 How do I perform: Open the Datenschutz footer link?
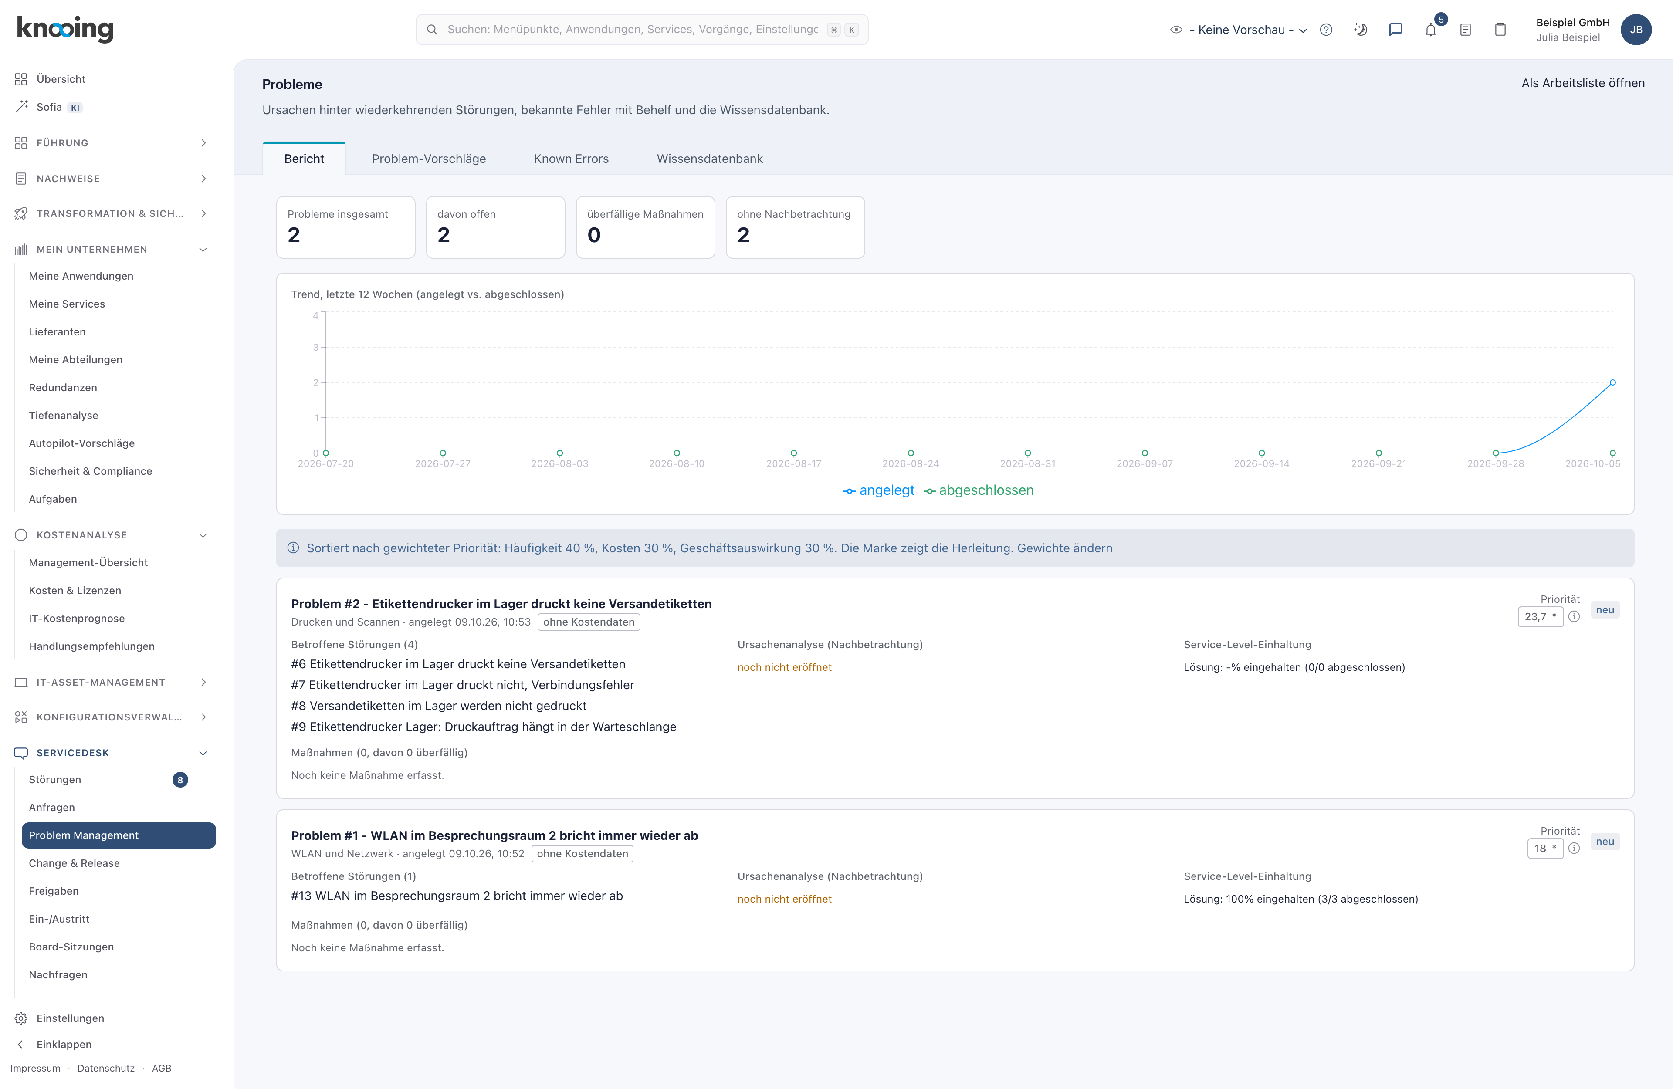106,1068
